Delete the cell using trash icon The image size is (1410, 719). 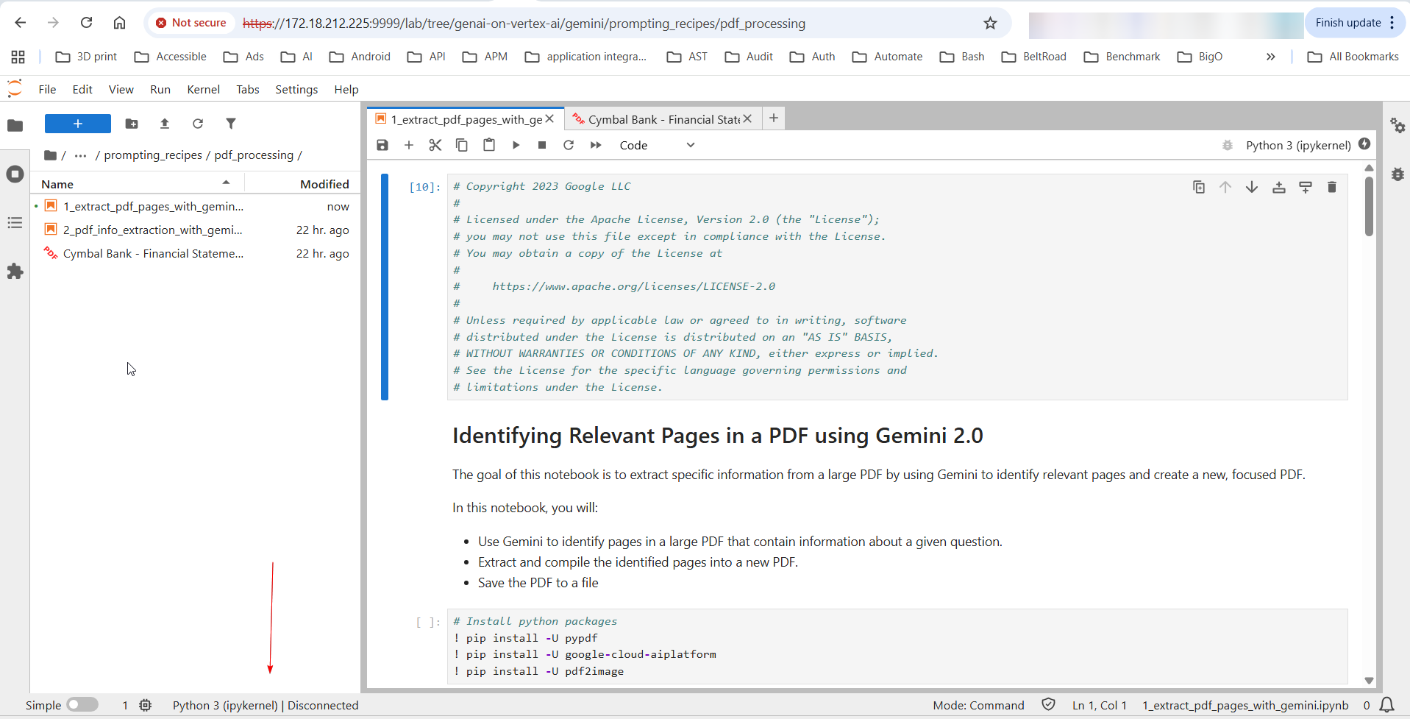[x=1331, y=187]
